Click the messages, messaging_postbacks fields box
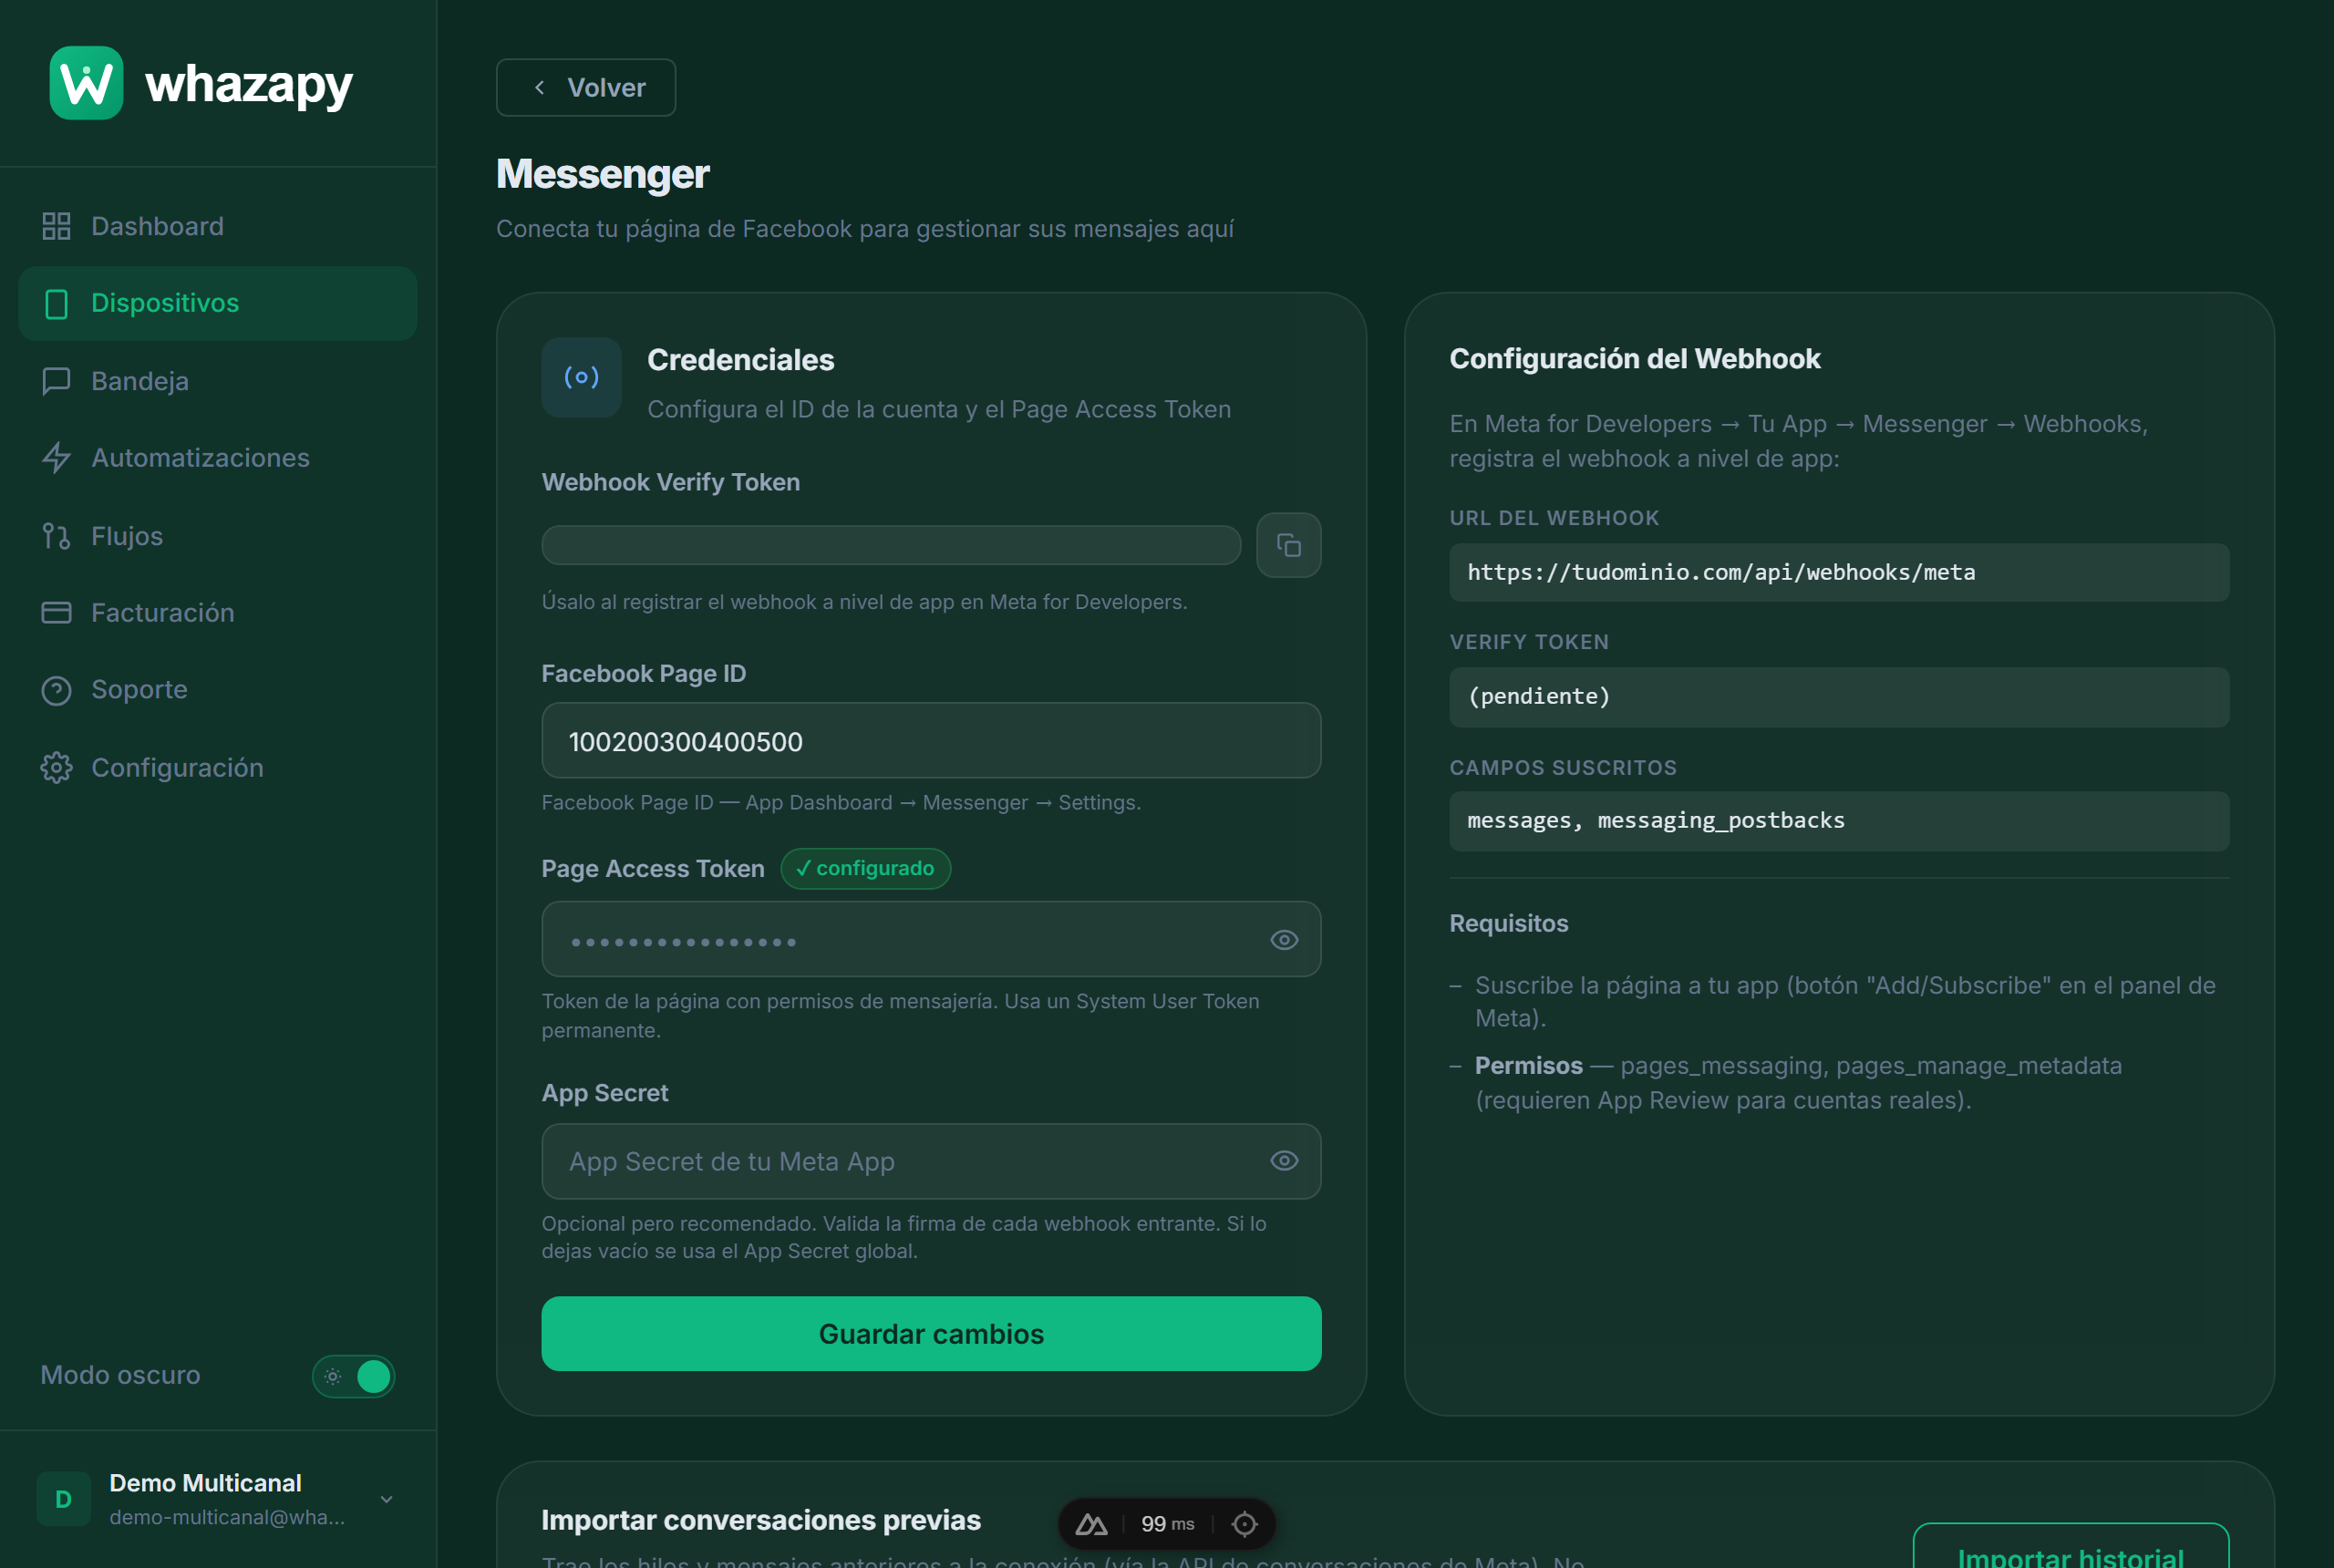The width and height of the screenshot is (2334, 1568). pyautogui.click(x=1839, y=821)
